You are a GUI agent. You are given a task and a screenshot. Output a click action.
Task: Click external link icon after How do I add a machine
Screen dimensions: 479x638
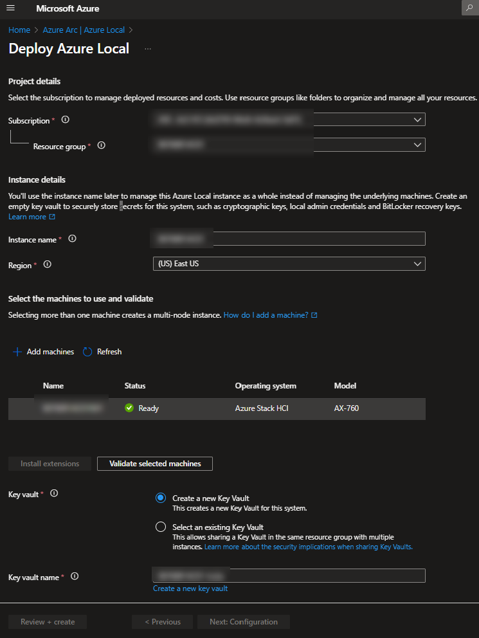coord(314,315)
